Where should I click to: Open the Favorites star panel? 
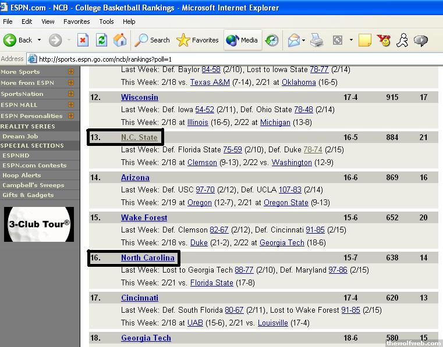[198, 40]
